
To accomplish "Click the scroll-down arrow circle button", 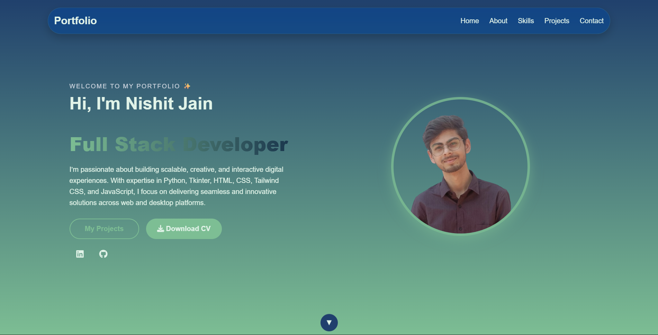I will tap(329, 323).
